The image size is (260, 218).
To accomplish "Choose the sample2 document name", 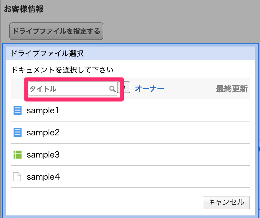I will (43, 133).
